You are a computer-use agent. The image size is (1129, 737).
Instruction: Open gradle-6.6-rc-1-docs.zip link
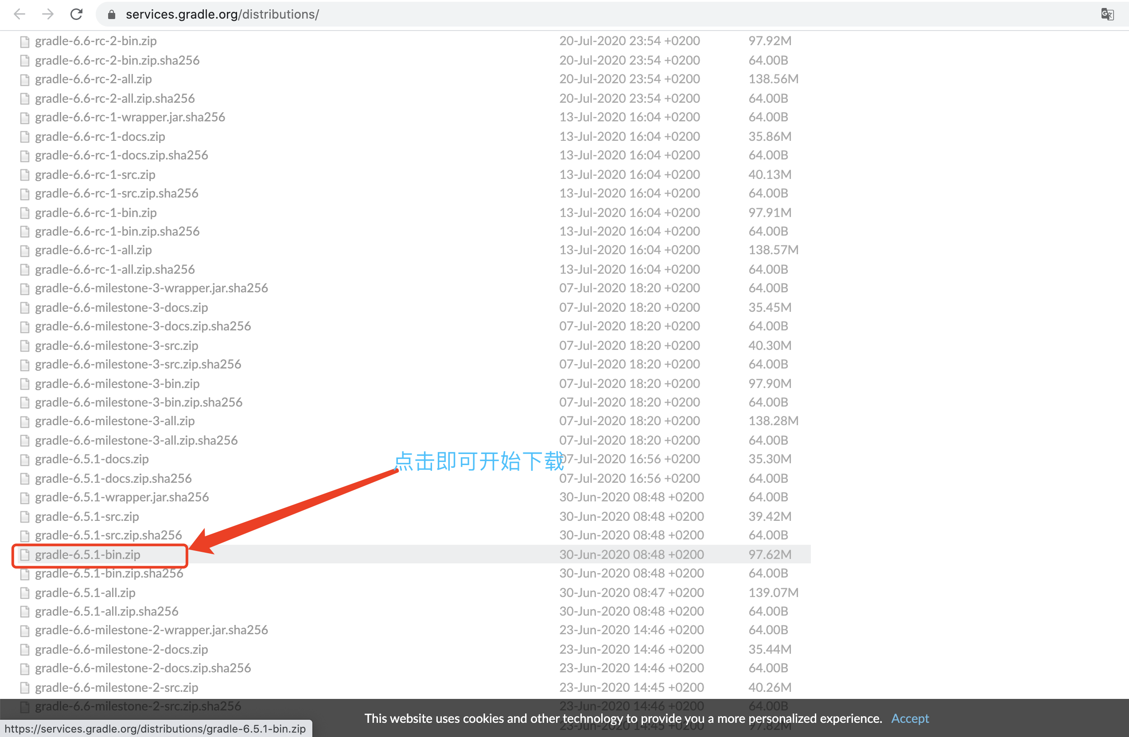(x=100, y=136)
